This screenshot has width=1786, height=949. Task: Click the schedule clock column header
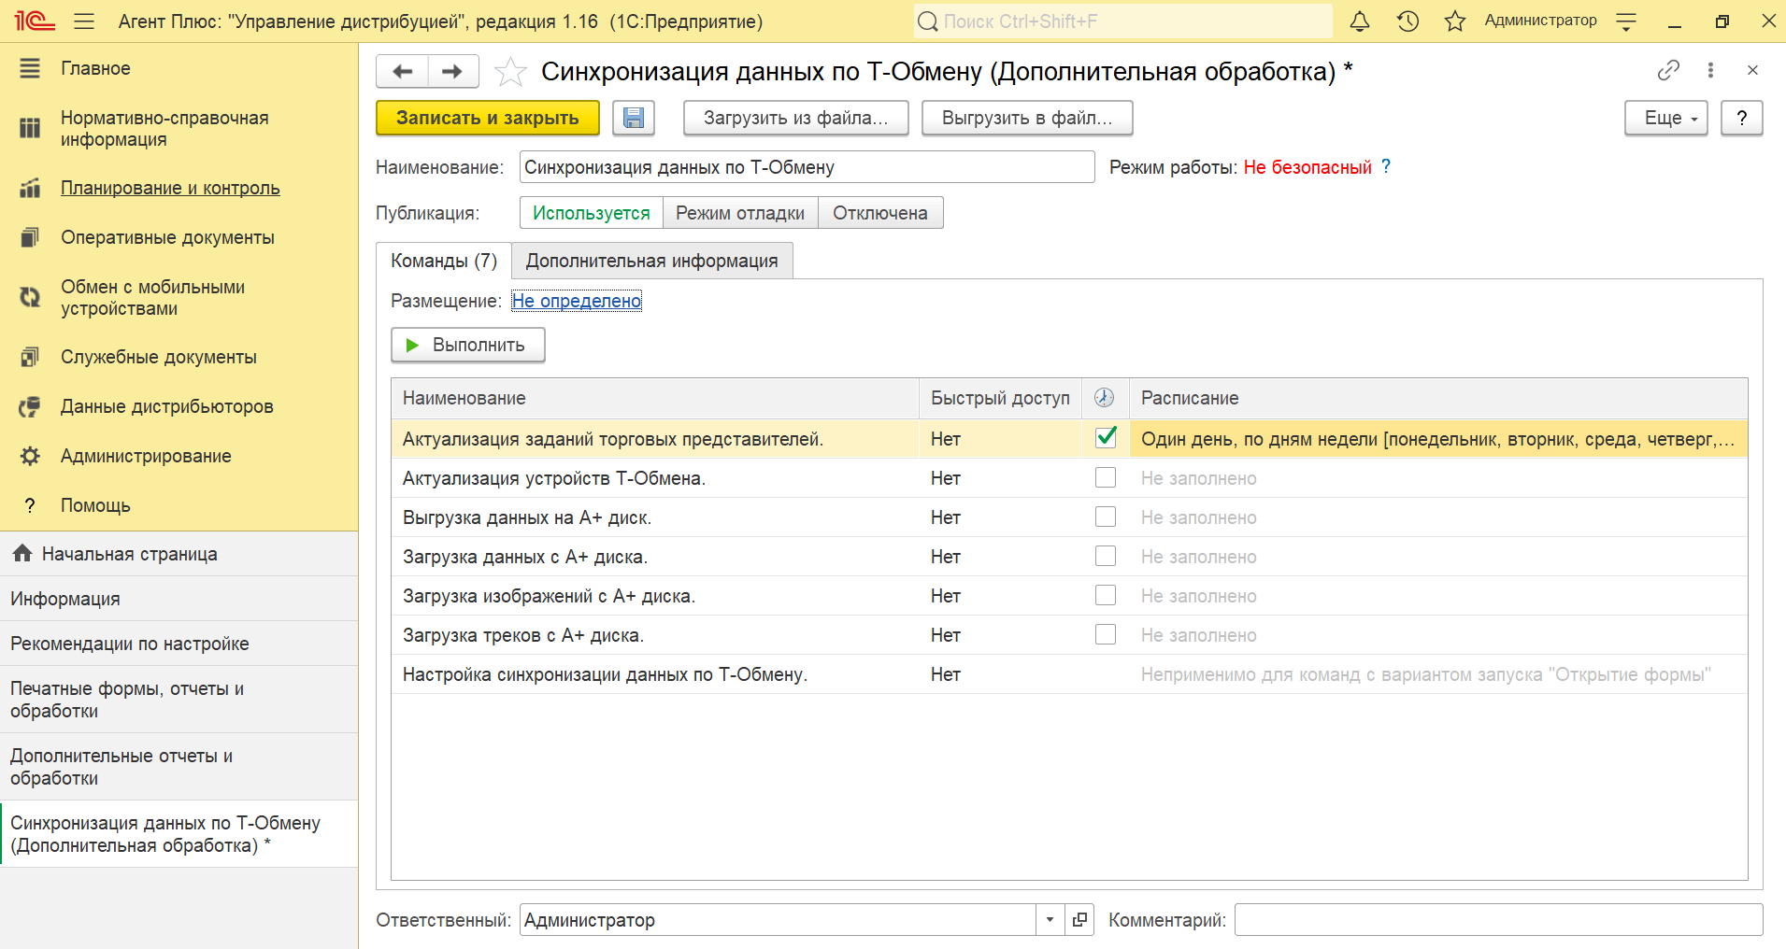(x=1105, y=398)
